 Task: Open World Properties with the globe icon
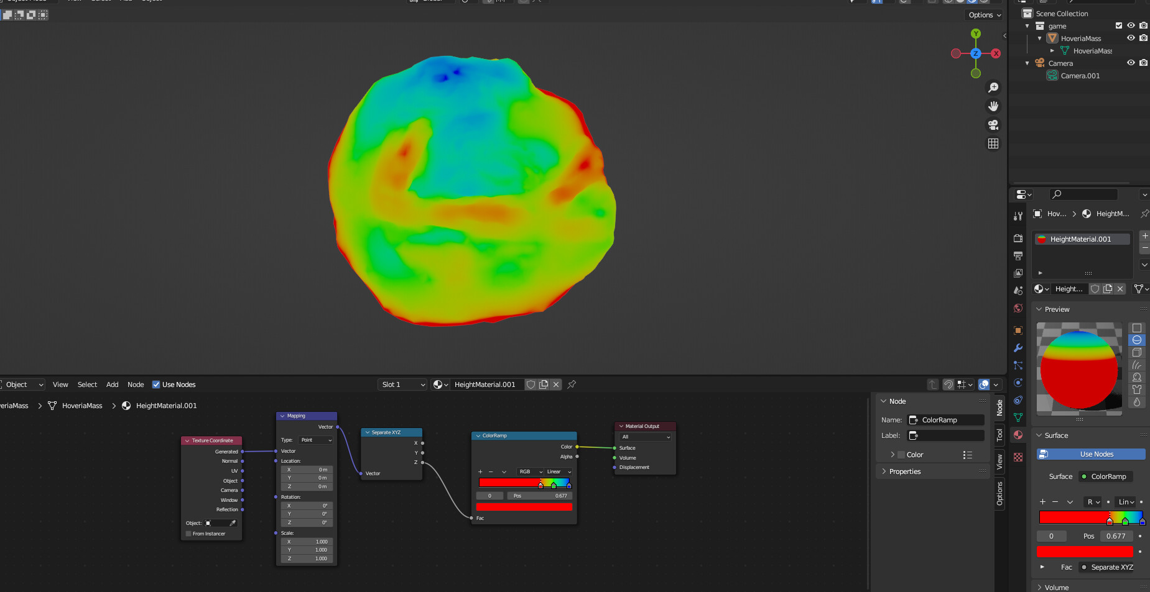coord(1018,308)
